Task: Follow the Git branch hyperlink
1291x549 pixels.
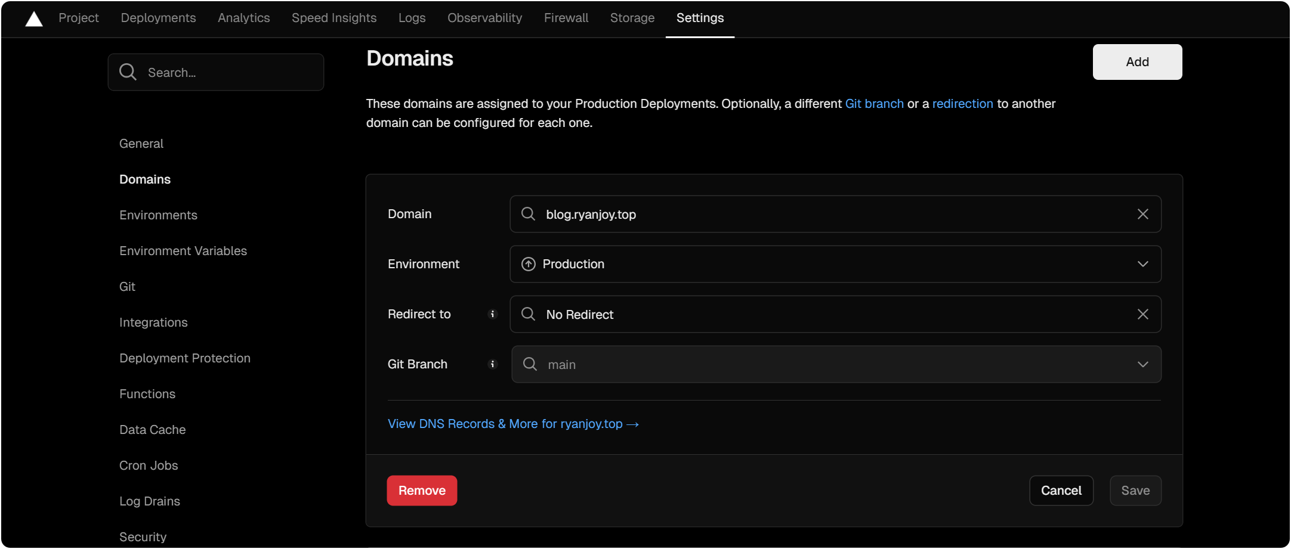Action: [x=874, y=104]
